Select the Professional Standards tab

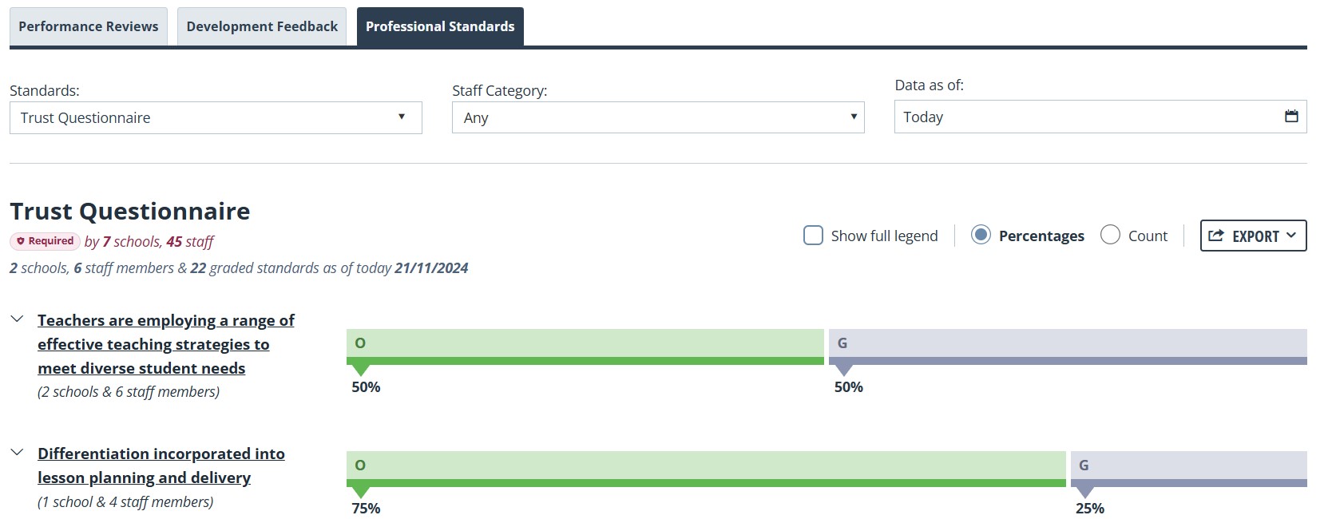click(440, 26)
